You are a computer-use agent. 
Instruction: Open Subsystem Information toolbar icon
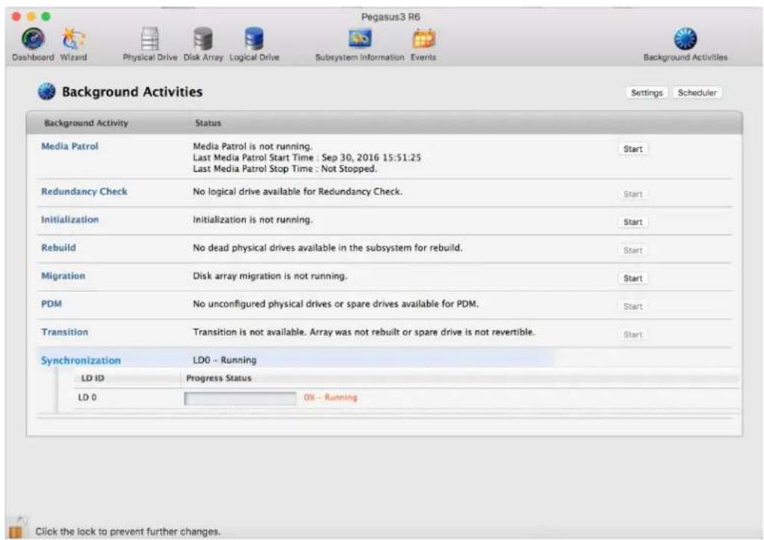tap(359, 39)
